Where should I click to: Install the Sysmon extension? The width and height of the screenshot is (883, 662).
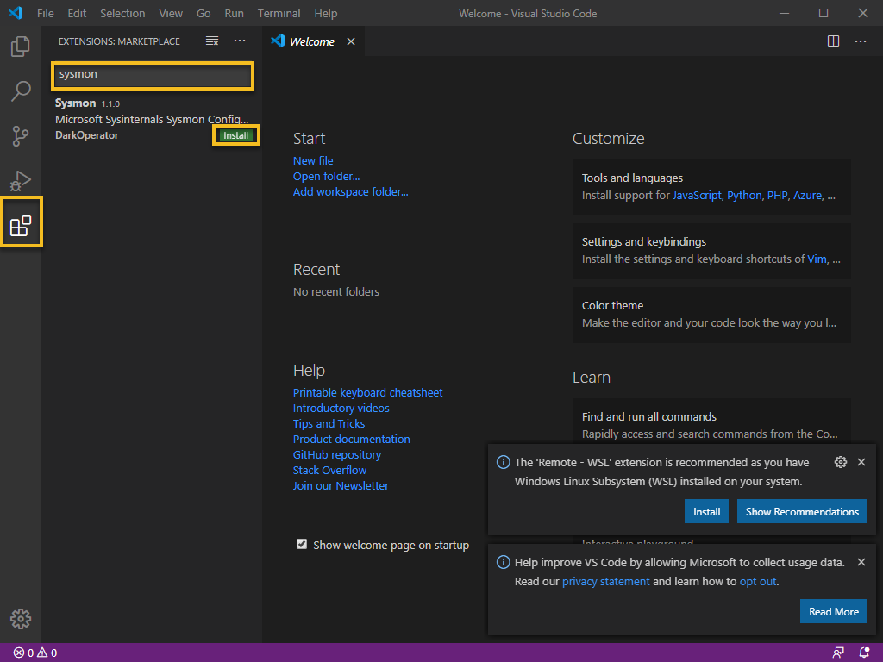(x=235, y=135)
